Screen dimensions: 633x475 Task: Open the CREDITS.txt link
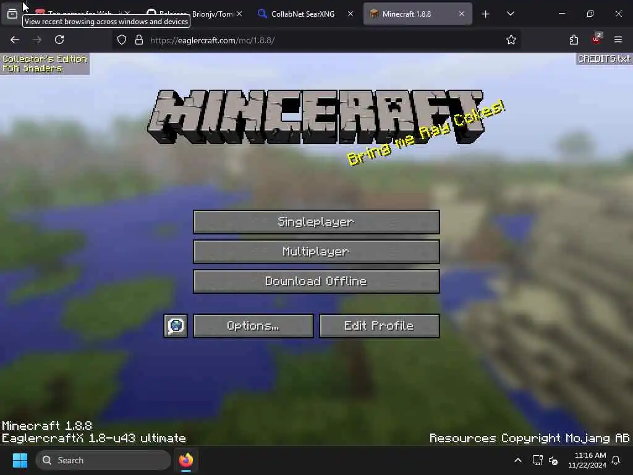coord(604,59)
